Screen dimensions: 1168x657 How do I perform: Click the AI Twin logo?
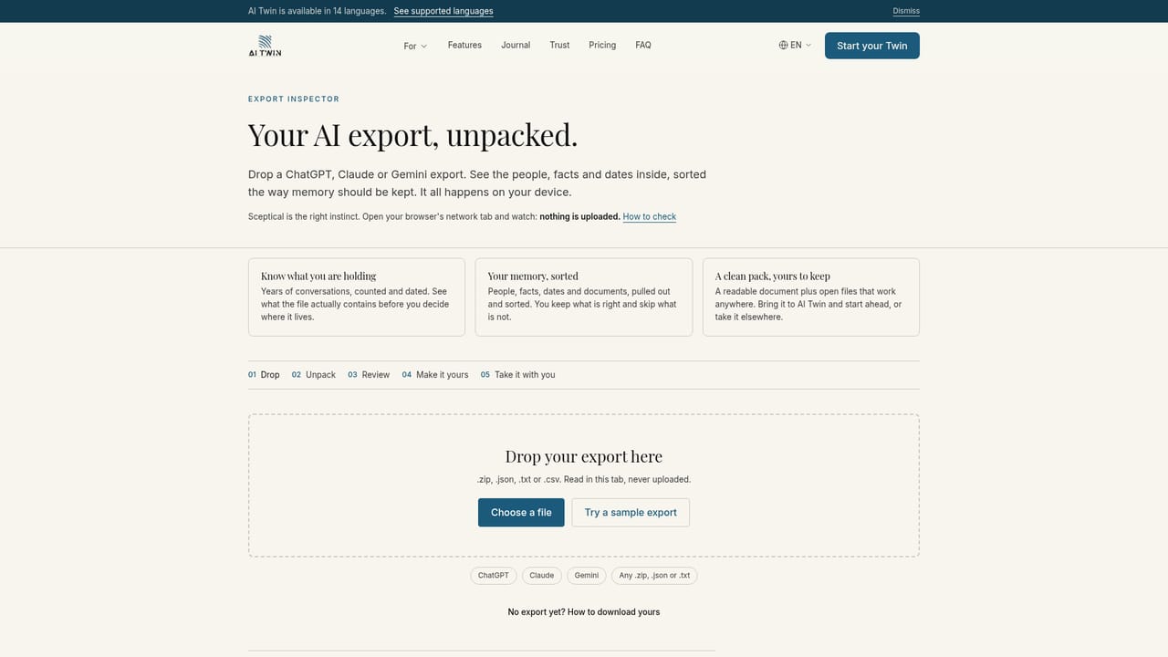tap(265, 46)
